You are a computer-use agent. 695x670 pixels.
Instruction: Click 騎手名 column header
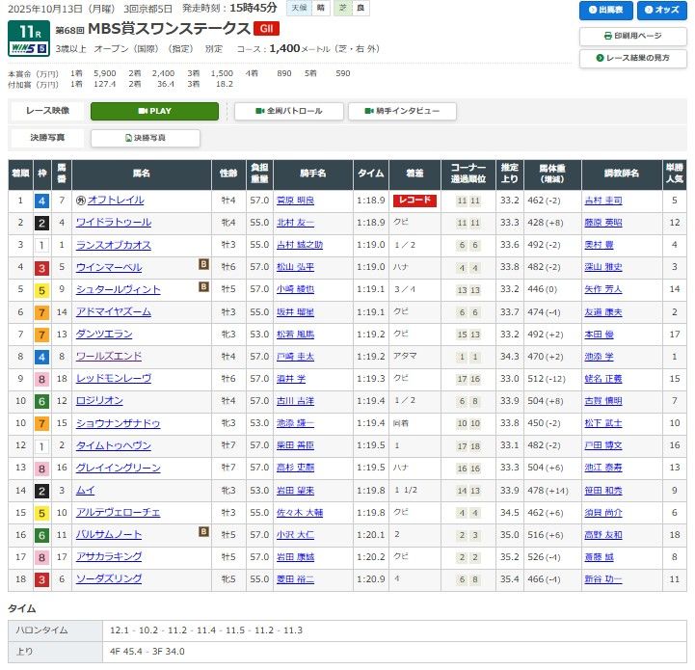(x=313, y=174)
